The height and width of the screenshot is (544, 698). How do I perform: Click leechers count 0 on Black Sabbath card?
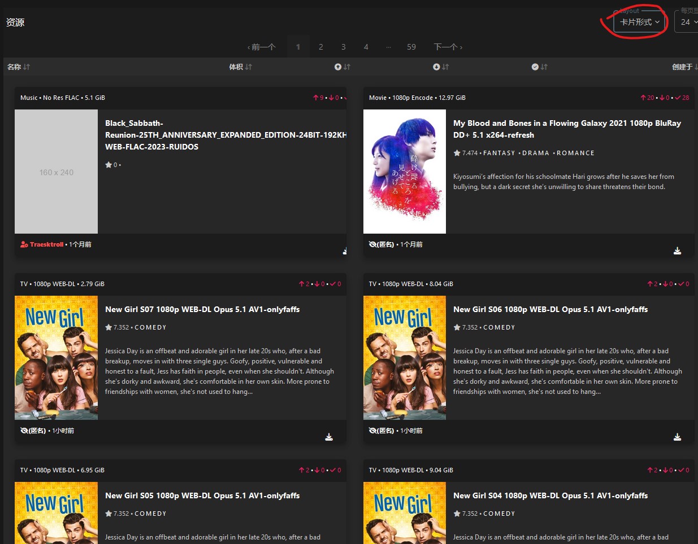(x=334, y=98)
